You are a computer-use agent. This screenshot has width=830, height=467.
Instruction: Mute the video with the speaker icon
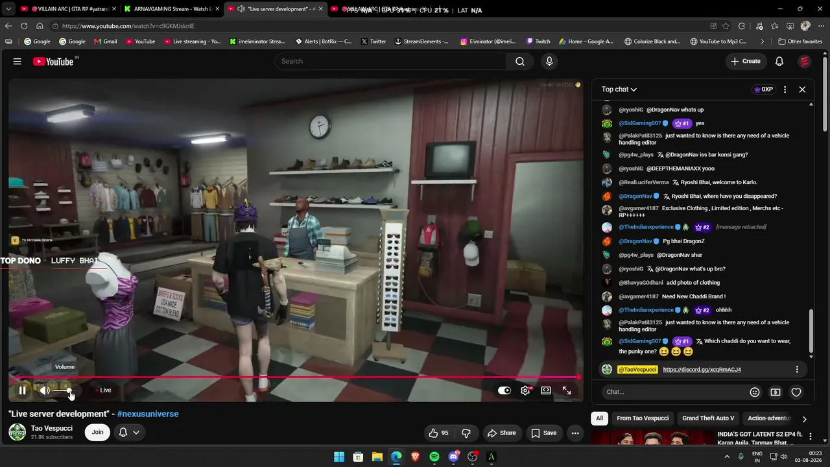[x=45, y=390]
